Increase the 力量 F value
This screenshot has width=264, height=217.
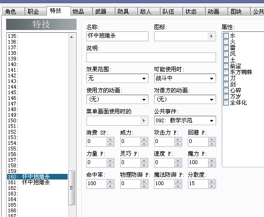click(x=110, y=161)
